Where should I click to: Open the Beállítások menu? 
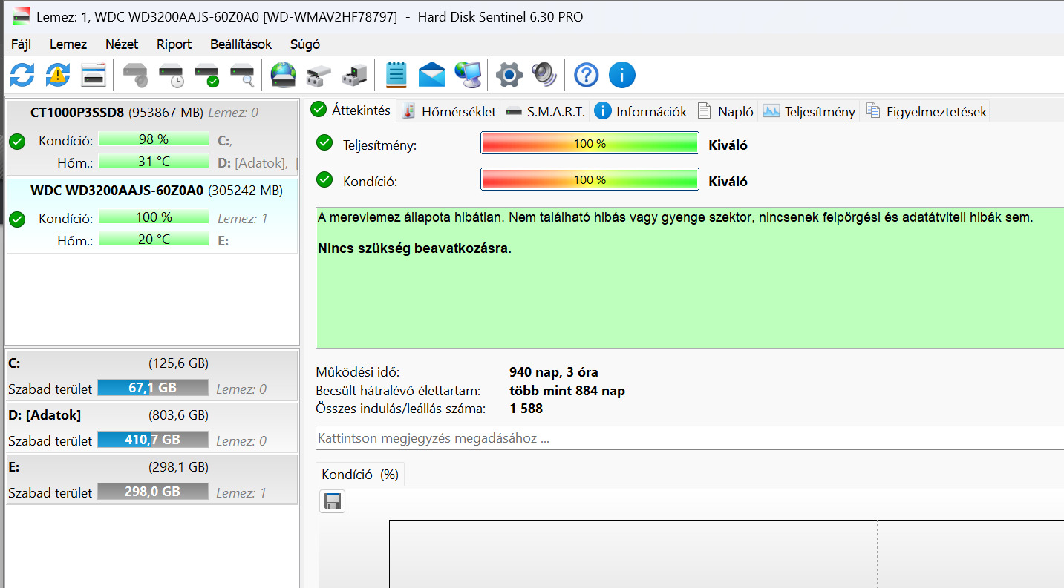pyautogui.click(x=241, y=44)
